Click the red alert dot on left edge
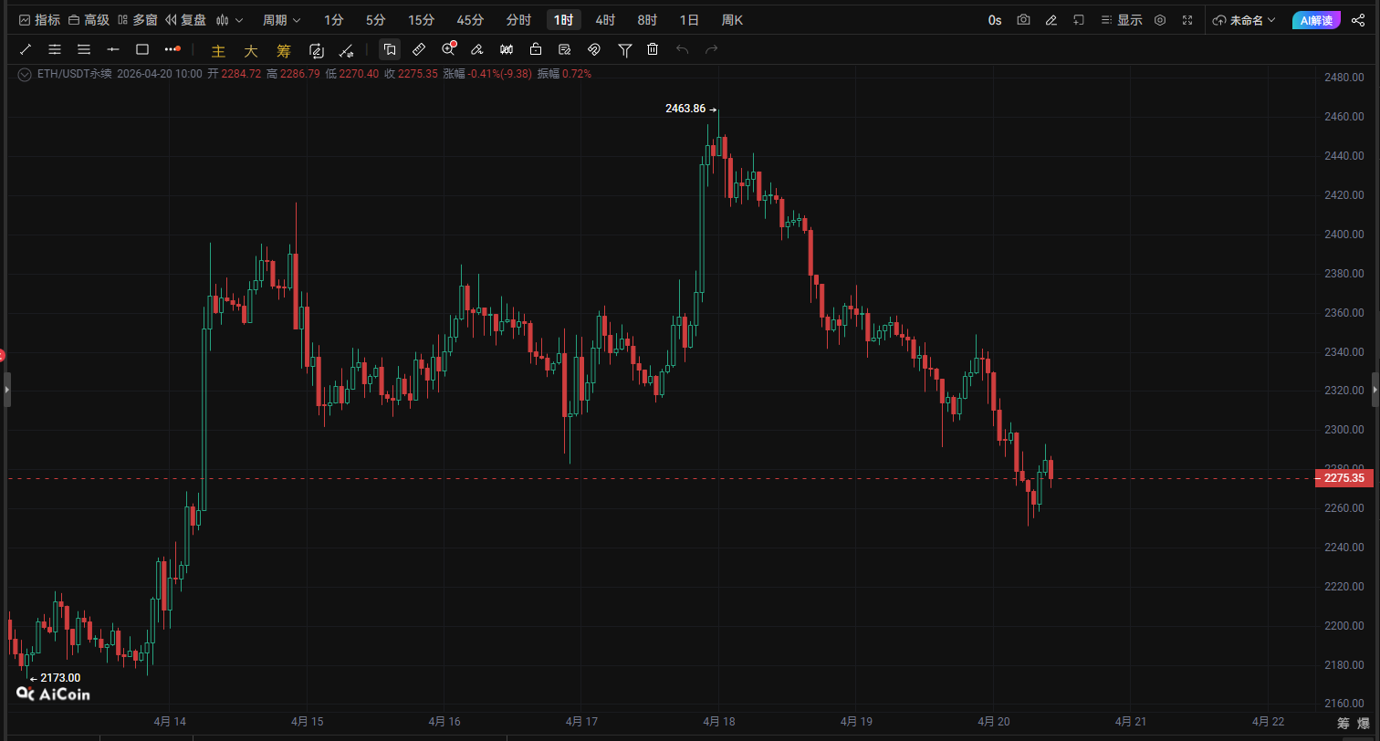Screen dimensions: 1380x741 pos(2,355)
